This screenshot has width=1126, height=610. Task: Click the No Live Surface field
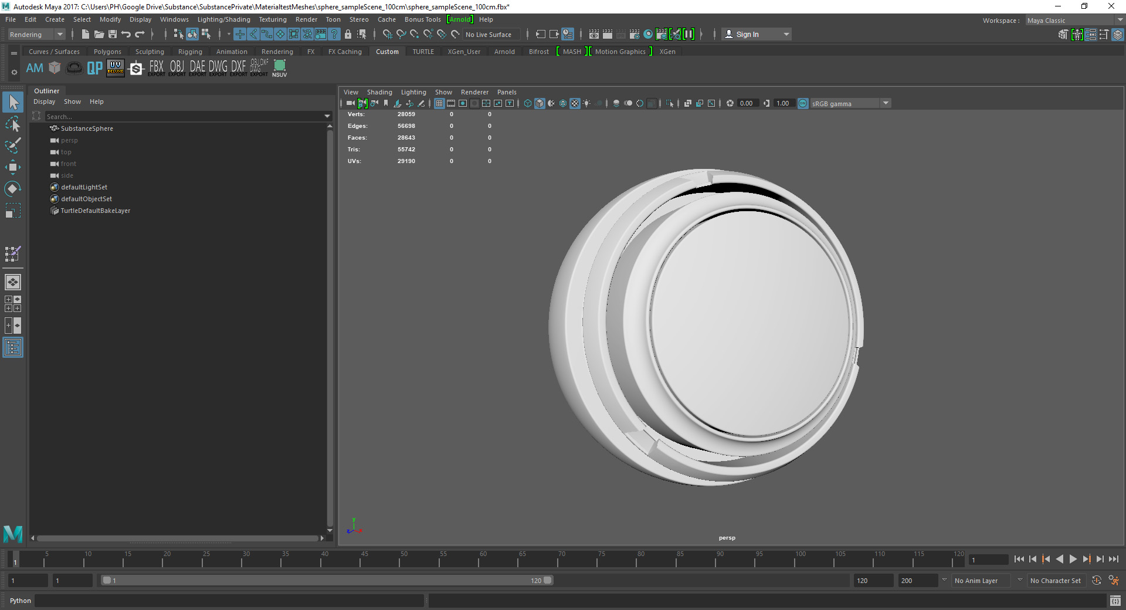pos(489,35)
